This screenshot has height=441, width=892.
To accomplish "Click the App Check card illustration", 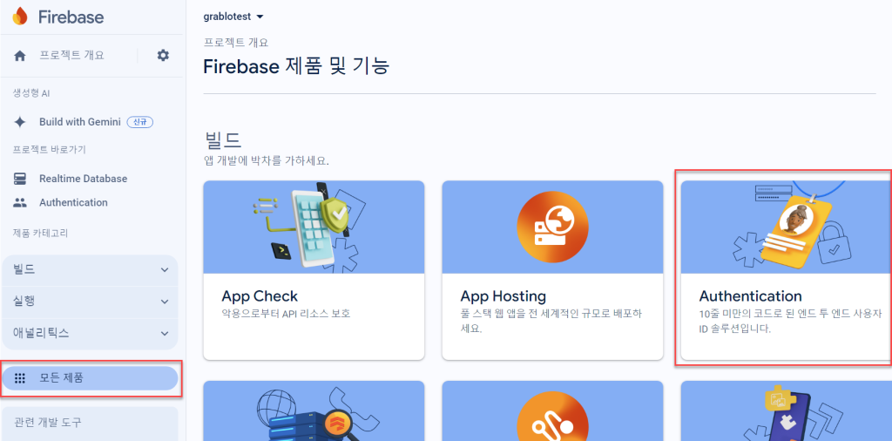I will (314, 227).
